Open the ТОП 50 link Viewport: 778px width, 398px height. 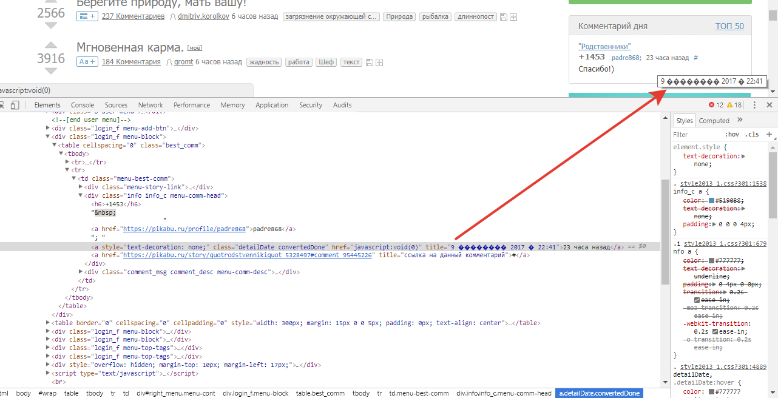click(729, 26)
